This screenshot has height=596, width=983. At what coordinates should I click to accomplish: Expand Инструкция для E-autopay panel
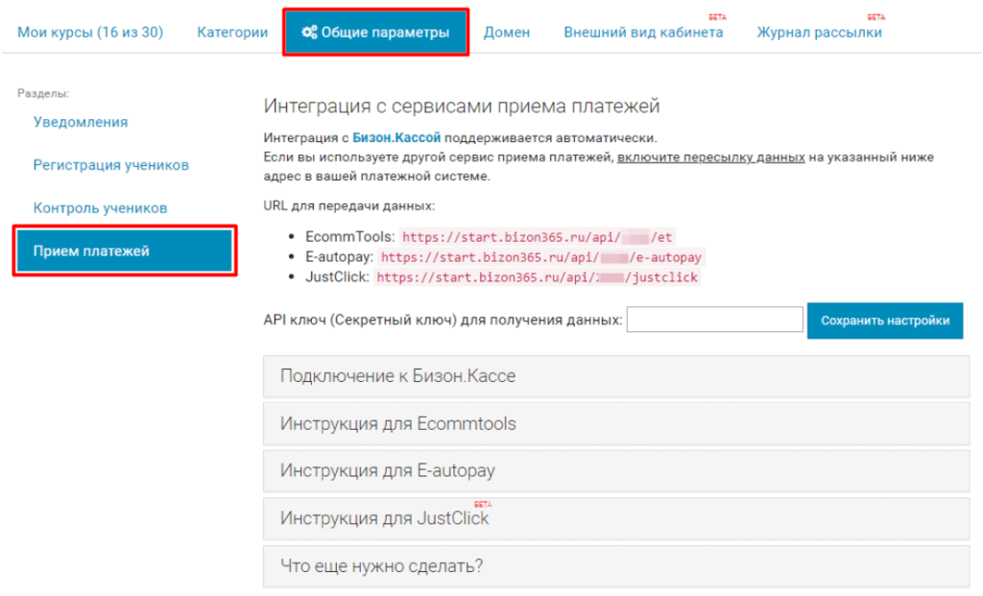click(x=615, y=471)
